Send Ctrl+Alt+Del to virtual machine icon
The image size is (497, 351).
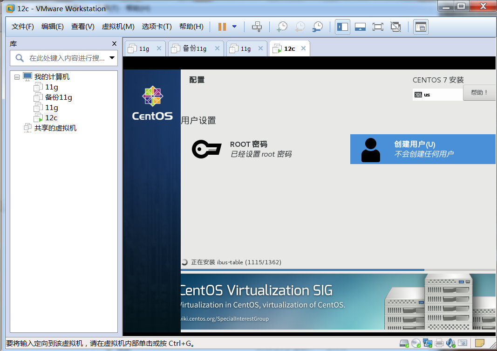tap(257, 27)
